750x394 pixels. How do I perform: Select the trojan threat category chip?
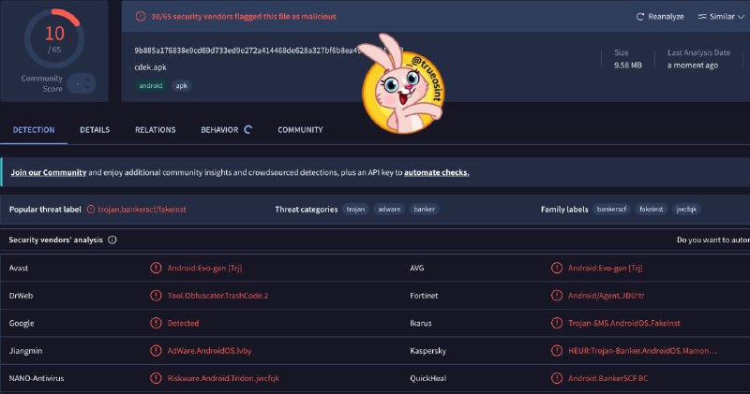[355, 210]
